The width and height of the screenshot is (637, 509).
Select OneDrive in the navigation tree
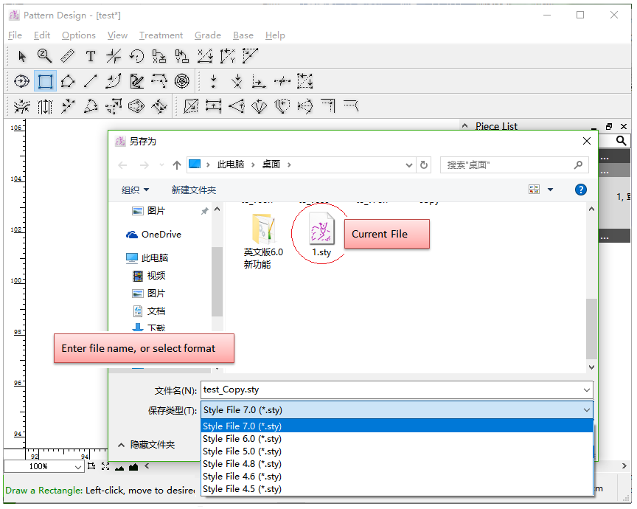click(x=161, y=235)
